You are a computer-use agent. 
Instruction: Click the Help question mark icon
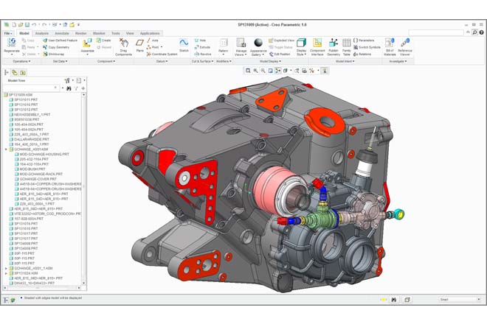click(481, 32)
